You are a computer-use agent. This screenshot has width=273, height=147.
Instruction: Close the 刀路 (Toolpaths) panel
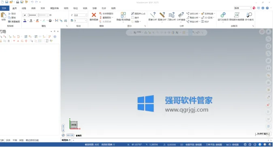tap(58, 31)
